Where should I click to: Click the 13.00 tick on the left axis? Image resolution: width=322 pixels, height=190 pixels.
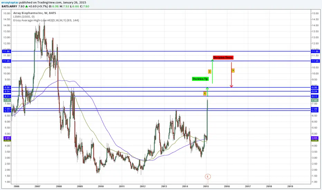(x=7, y=37)
